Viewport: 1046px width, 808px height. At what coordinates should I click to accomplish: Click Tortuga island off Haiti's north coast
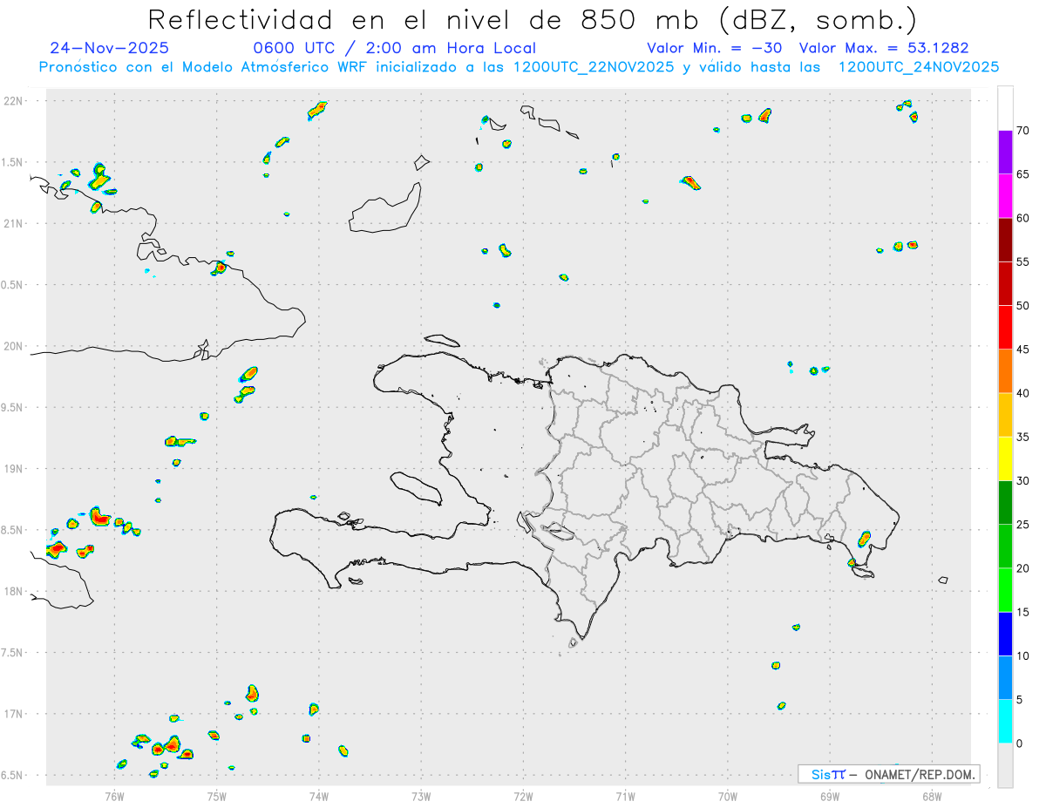442,340
